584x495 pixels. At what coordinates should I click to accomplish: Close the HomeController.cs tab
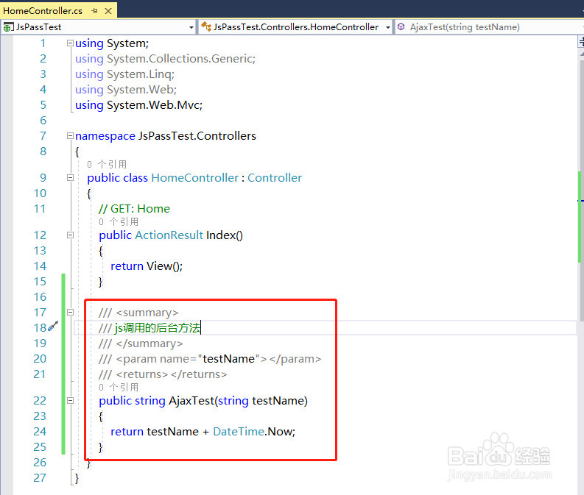pos(108,11)
